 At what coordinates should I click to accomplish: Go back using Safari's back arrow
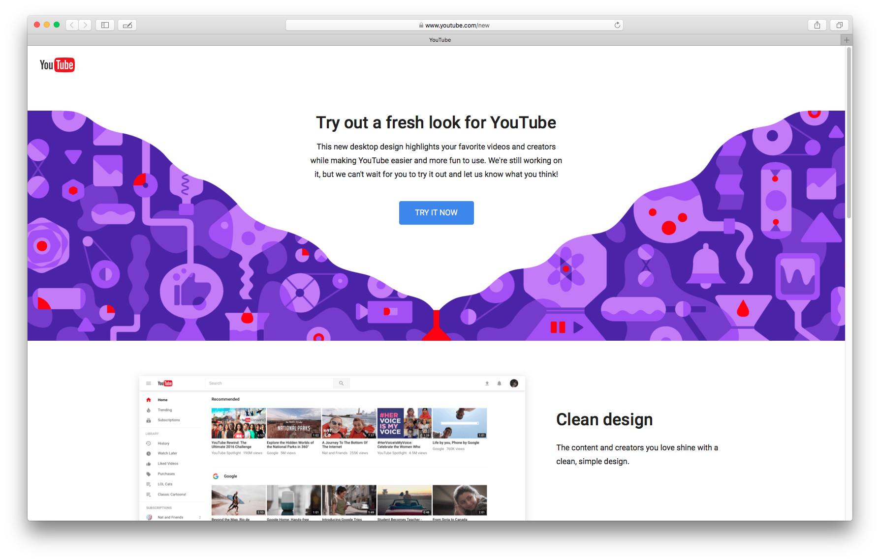click(72, 25)
